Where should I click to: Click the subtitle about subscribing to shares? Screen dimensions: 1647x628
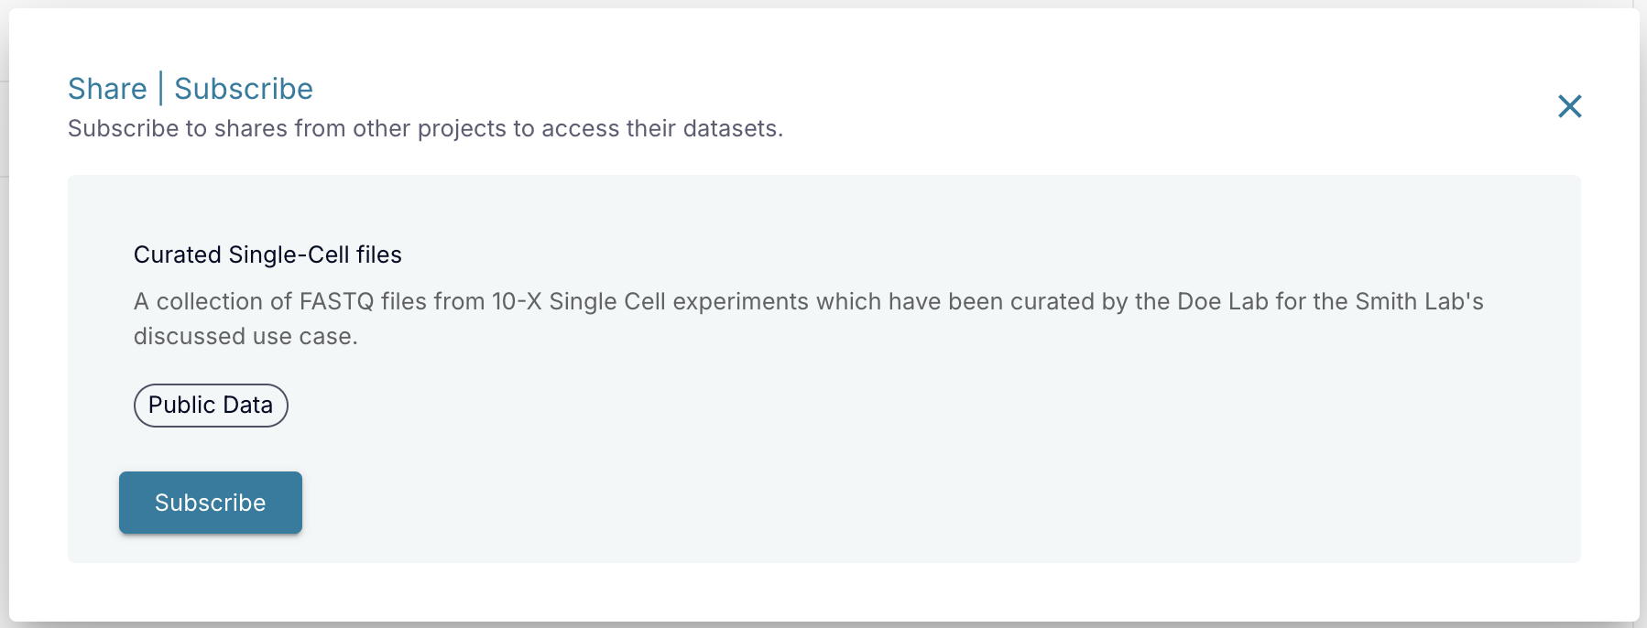tap(425, 128)
